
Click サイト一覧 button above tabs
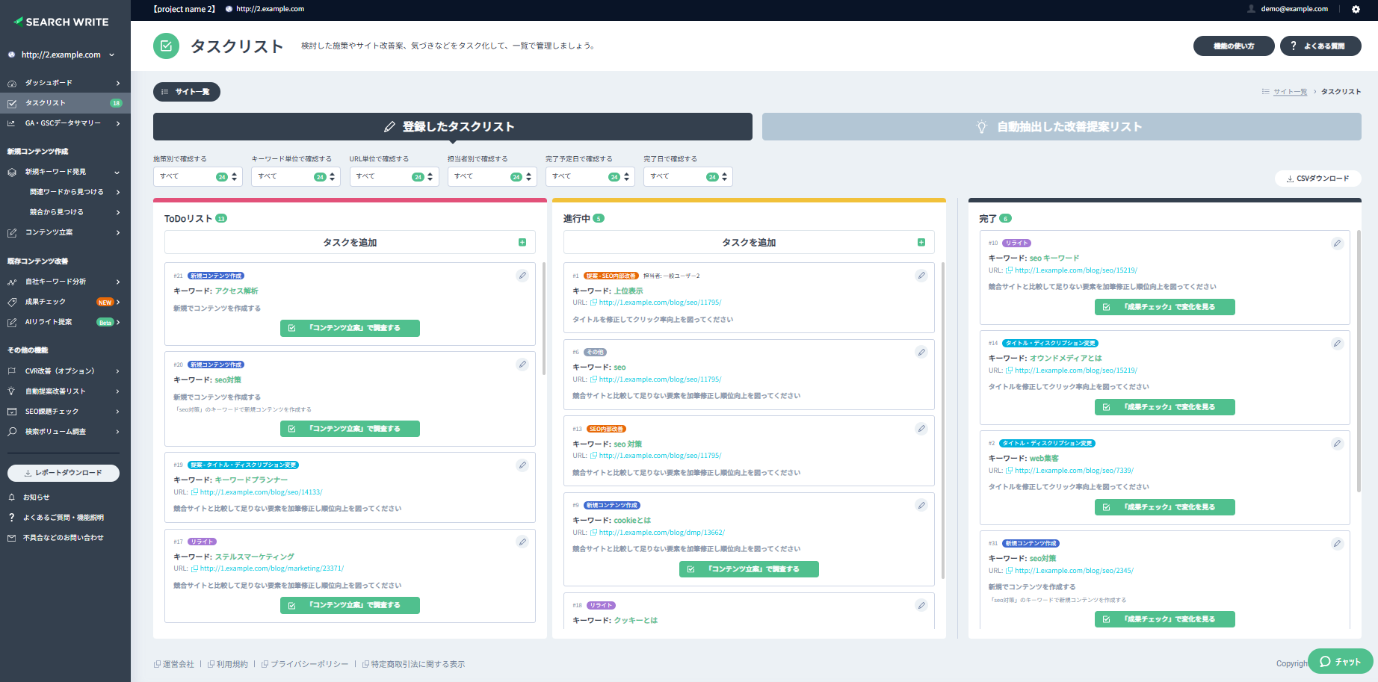click(187, 92)
